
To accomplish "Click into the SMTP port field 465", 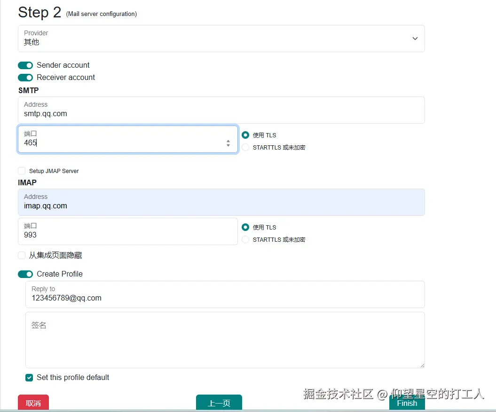I will (x=127, y=139).
